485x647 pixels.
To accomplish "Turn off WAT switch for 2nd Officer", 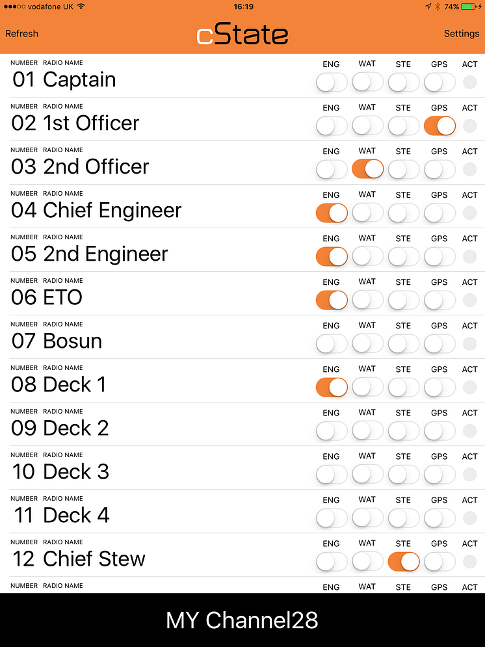I will [x=367, y=169].
